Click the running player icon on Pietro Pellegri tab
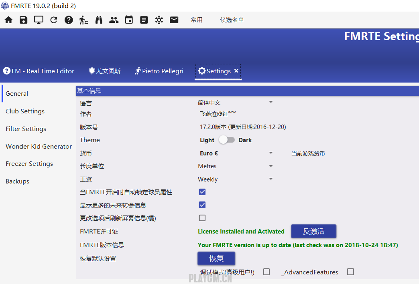Image resolution: width=419 pixels, height=284 pixels. coord(138,71)
